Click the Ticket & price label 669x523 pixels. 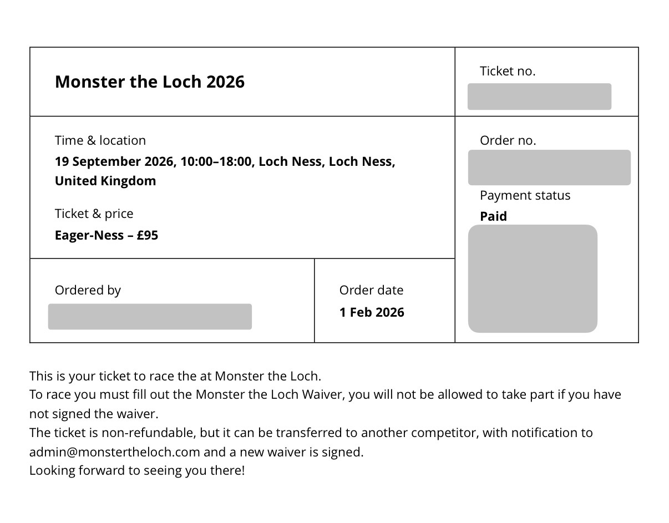94,214
